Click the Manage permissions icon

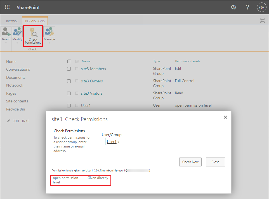49,32
